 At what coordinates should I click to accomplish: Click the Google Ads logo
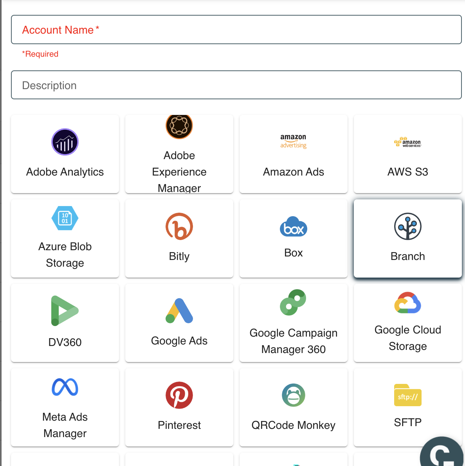pos(179,311)
